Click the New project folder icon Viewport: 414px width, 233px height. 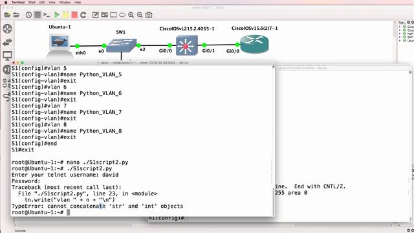7,15
